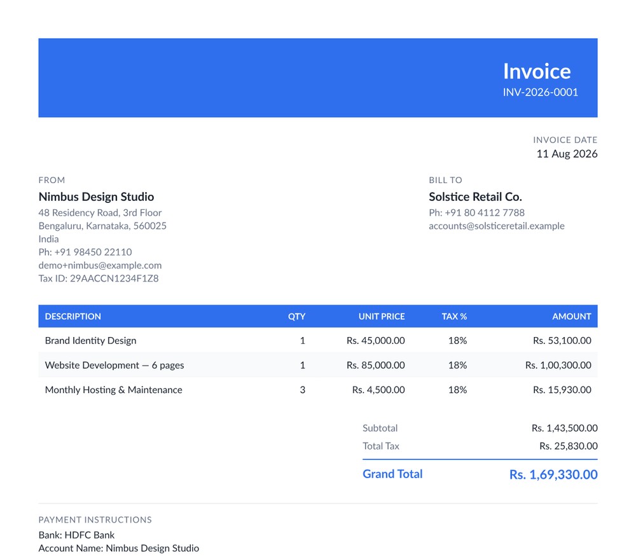Select the Brand Identity Design item

click(90, 341)
